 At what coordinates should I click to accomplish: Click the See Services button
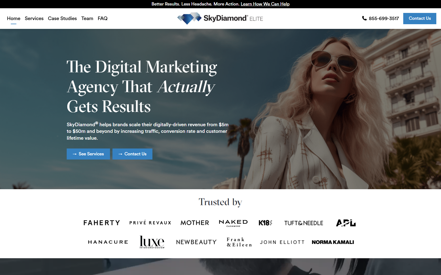(88, 154)
